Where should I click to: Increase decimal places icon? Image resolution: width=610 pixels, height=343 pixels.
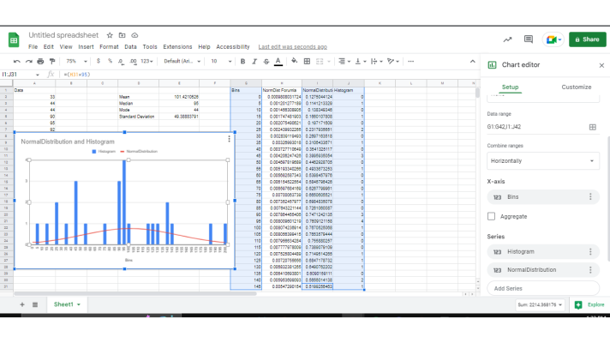pyautogui.click(x=133, y=61)
